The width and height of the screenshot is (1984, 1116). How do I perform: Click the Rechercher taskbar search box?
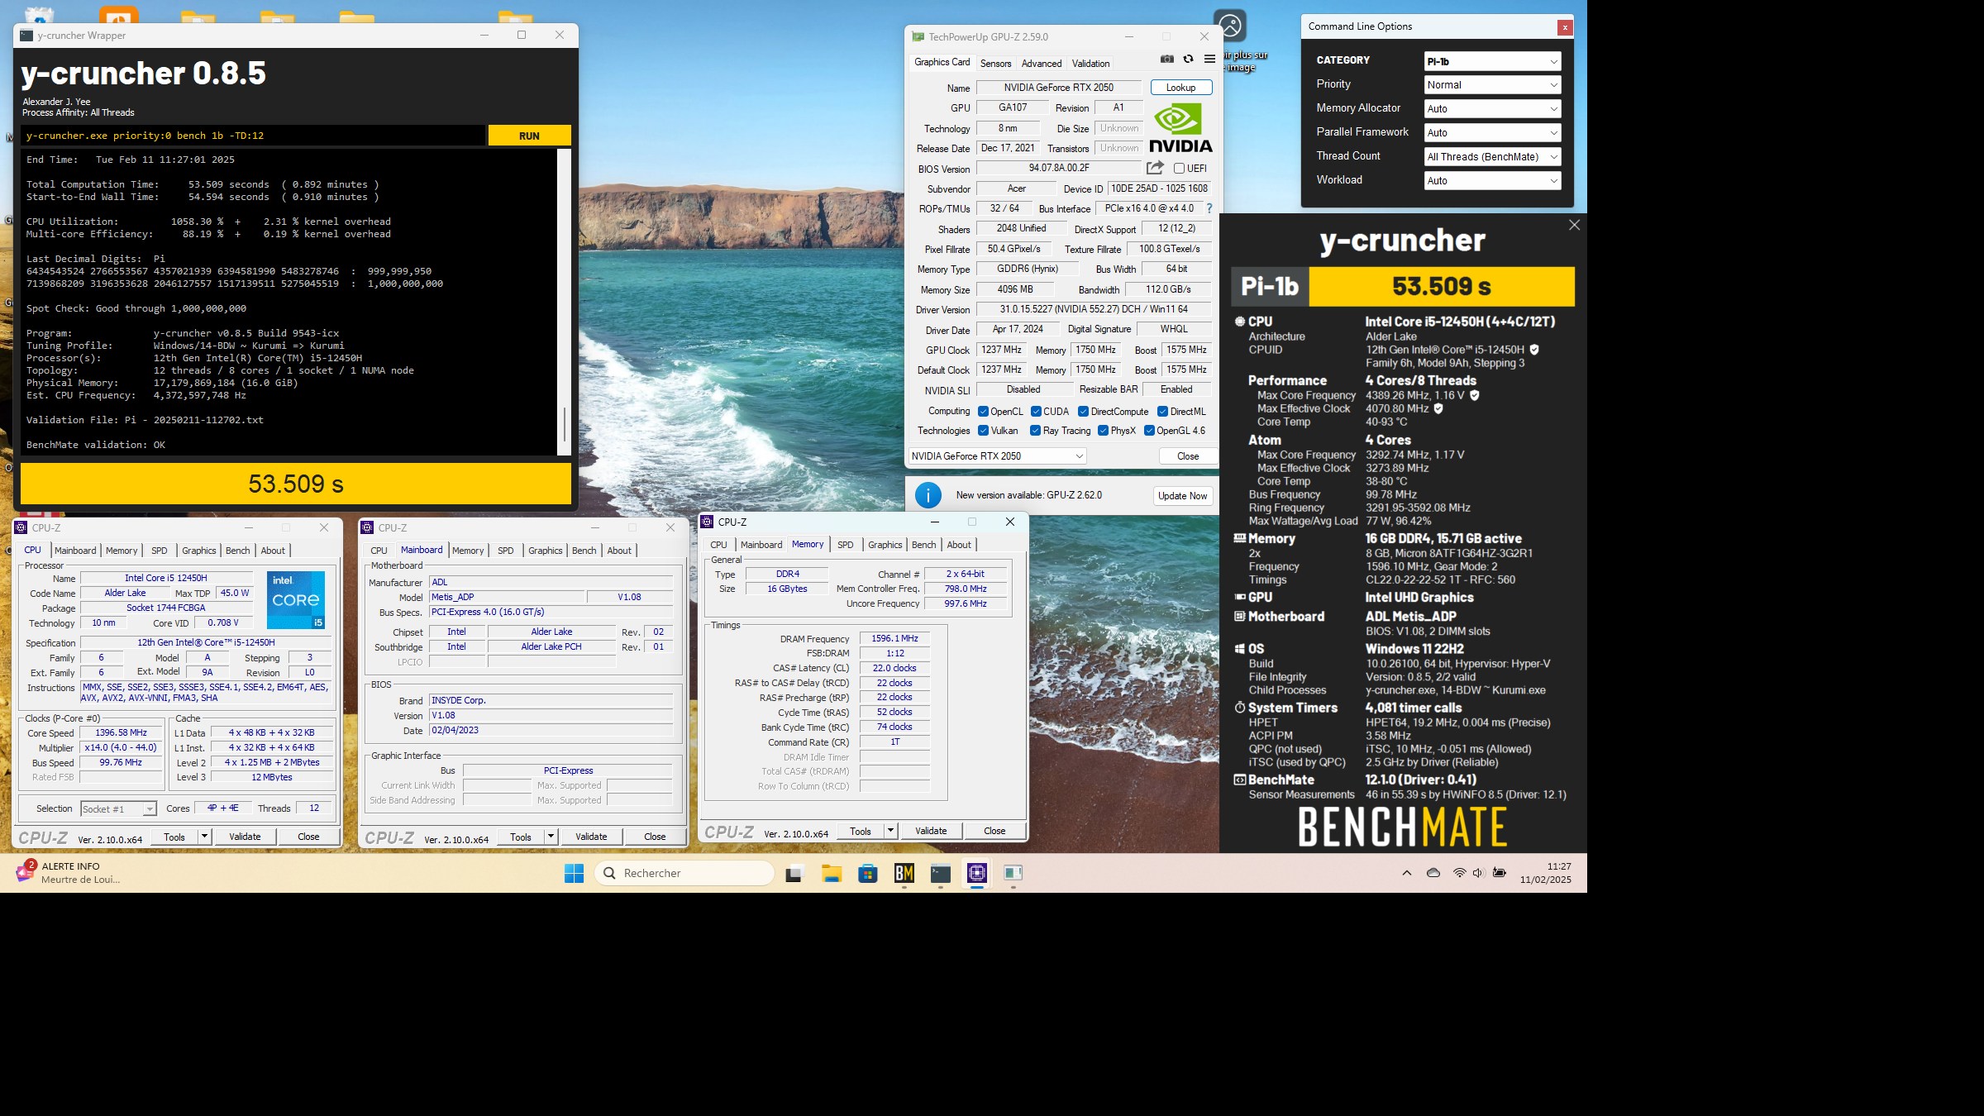coord(684,873)
